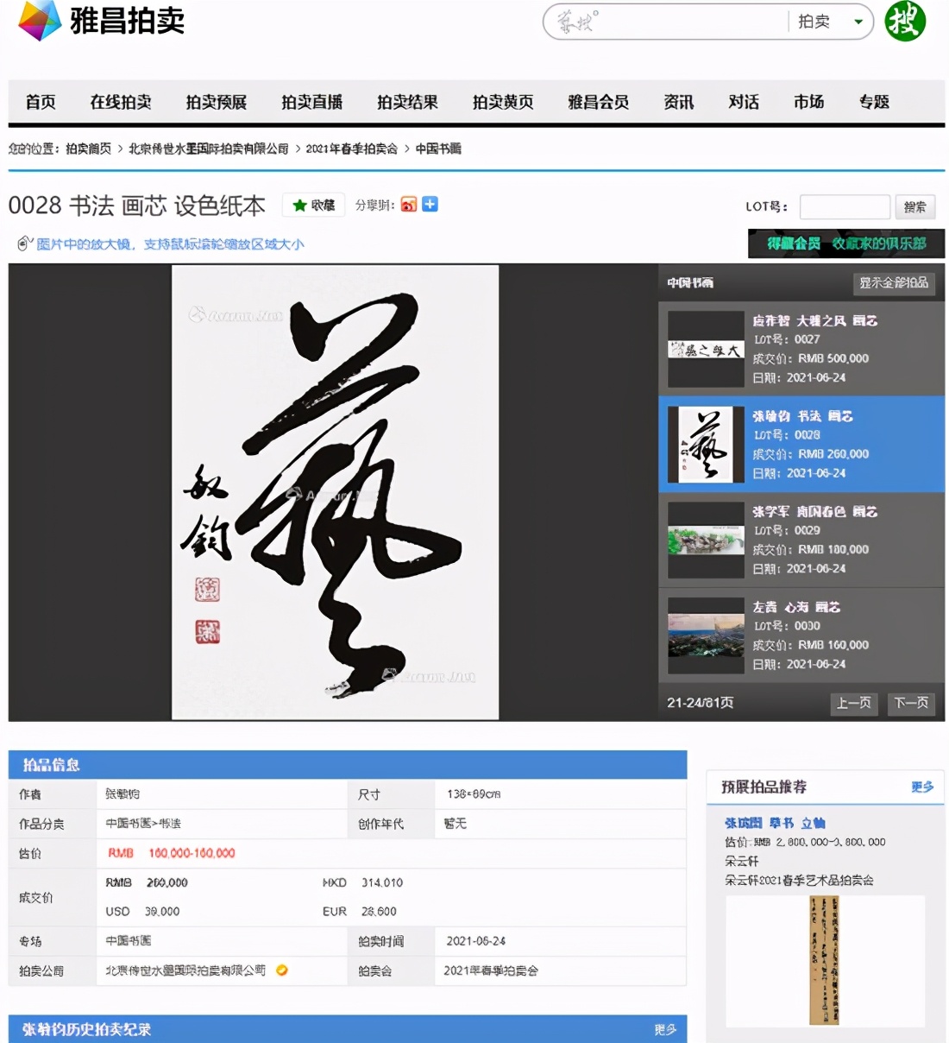This screenshot has width=949, height=1043.
Task: Click the auction date 2021-06-24 value
Action: (x=475, y=941)
